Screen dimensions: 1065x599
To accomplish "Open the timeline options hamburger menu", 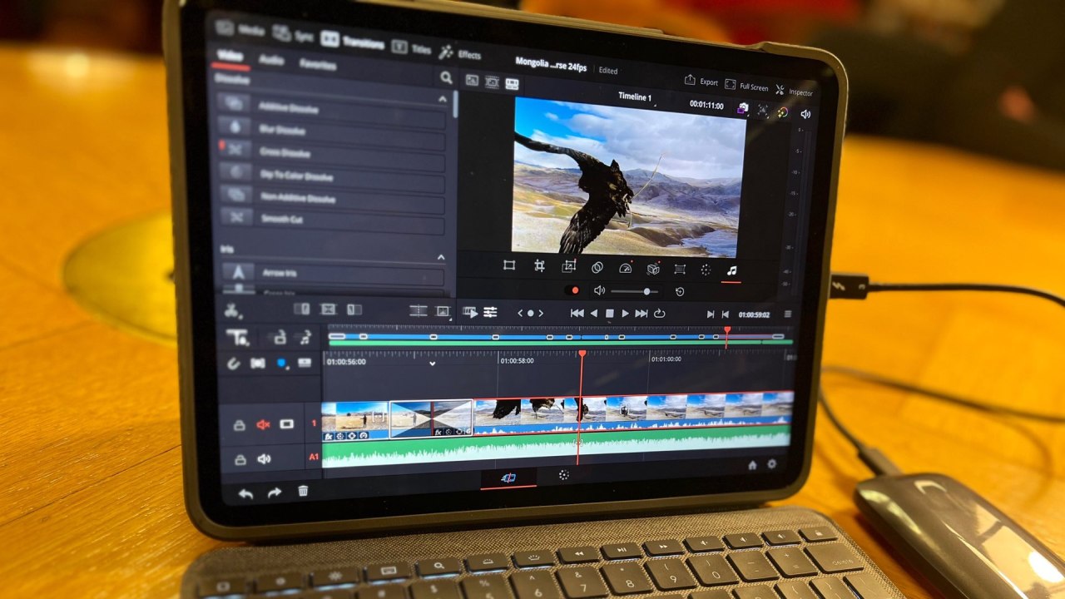I will coord(787,314).
